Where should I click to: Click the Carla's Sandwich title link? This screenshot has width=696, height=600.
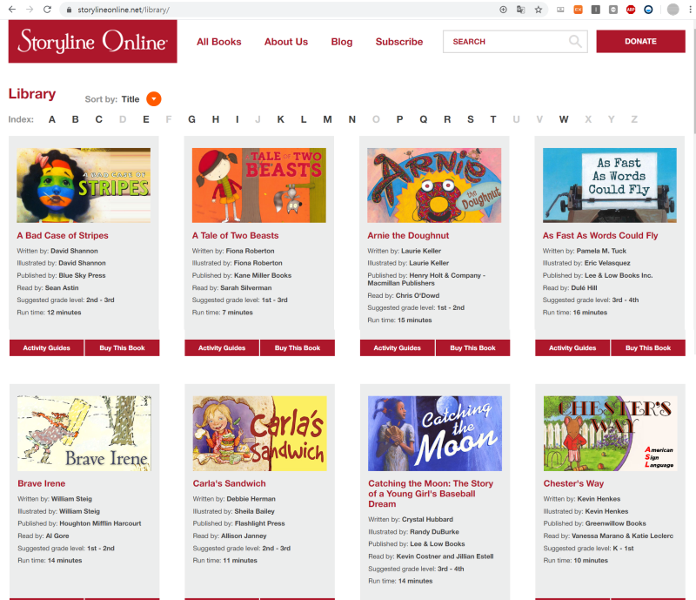click(229, 483)
